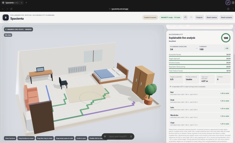
Task: Click the Clear turn diameter 4.97 m card
Action: coord(208,79)
